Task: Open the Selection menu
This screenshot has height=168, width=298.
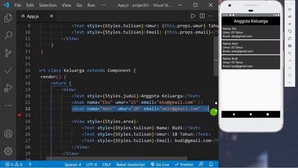Action: click(x=47, y=5)
